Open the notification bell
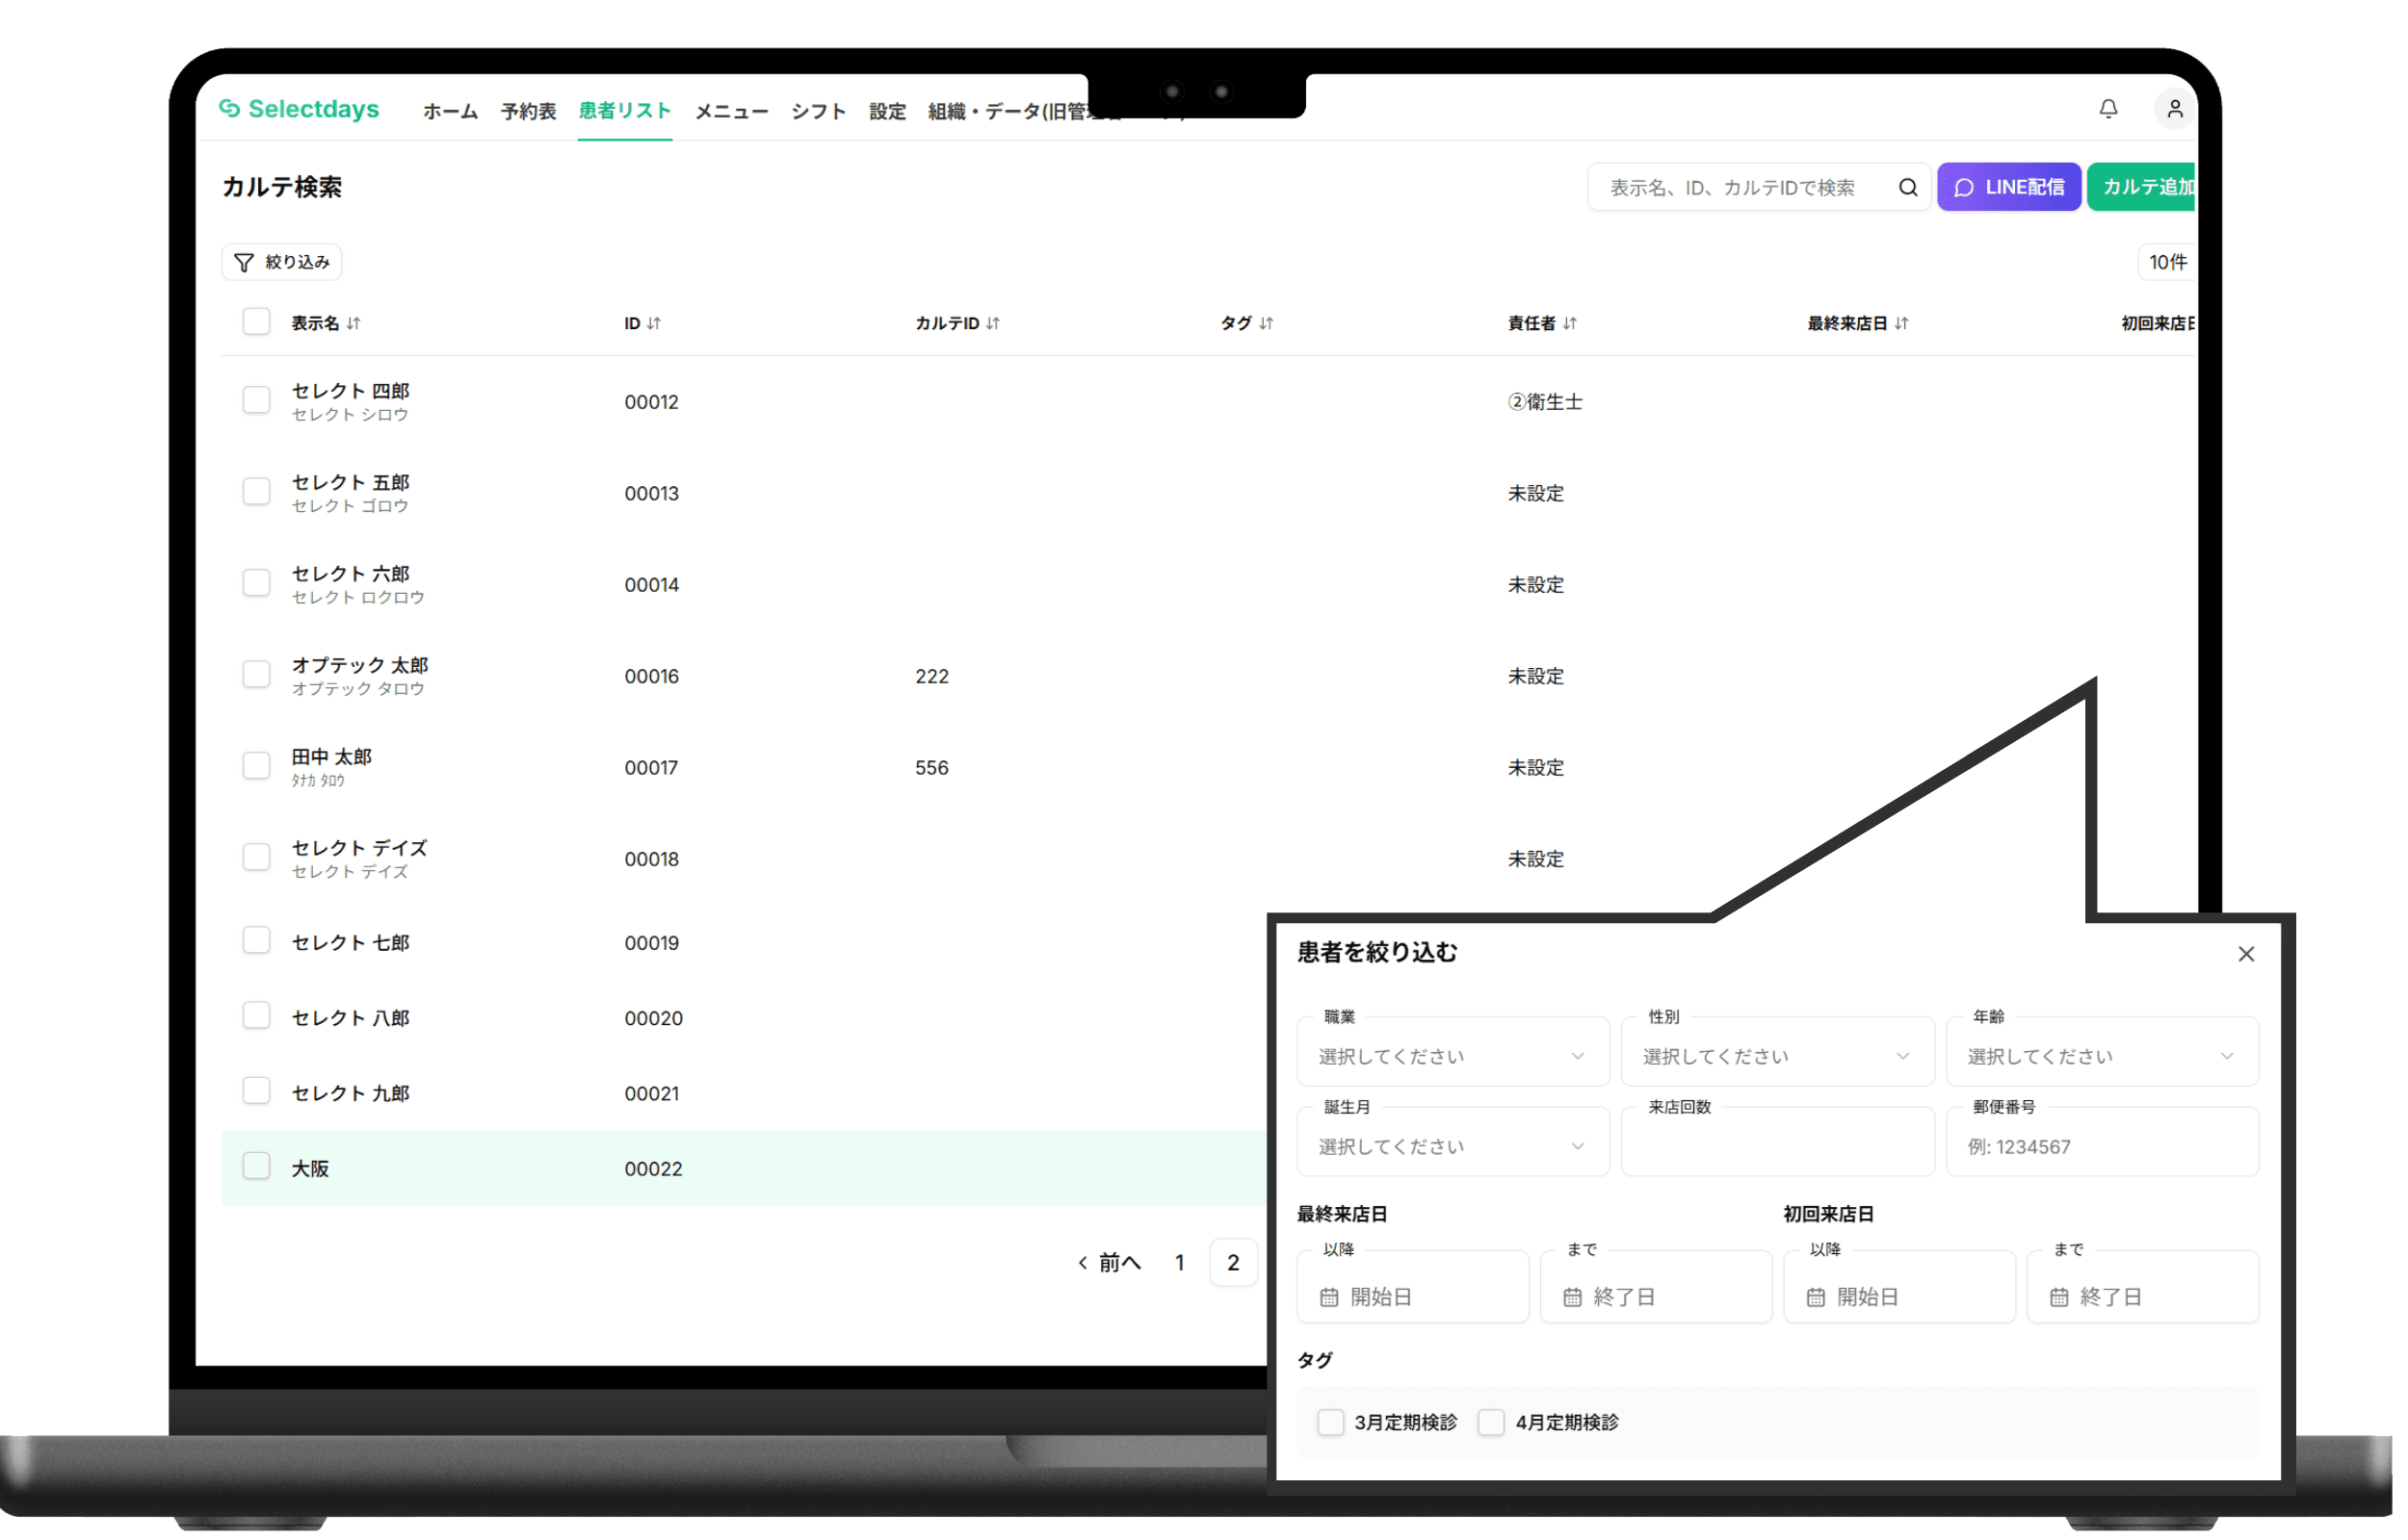 [2107, 109]
